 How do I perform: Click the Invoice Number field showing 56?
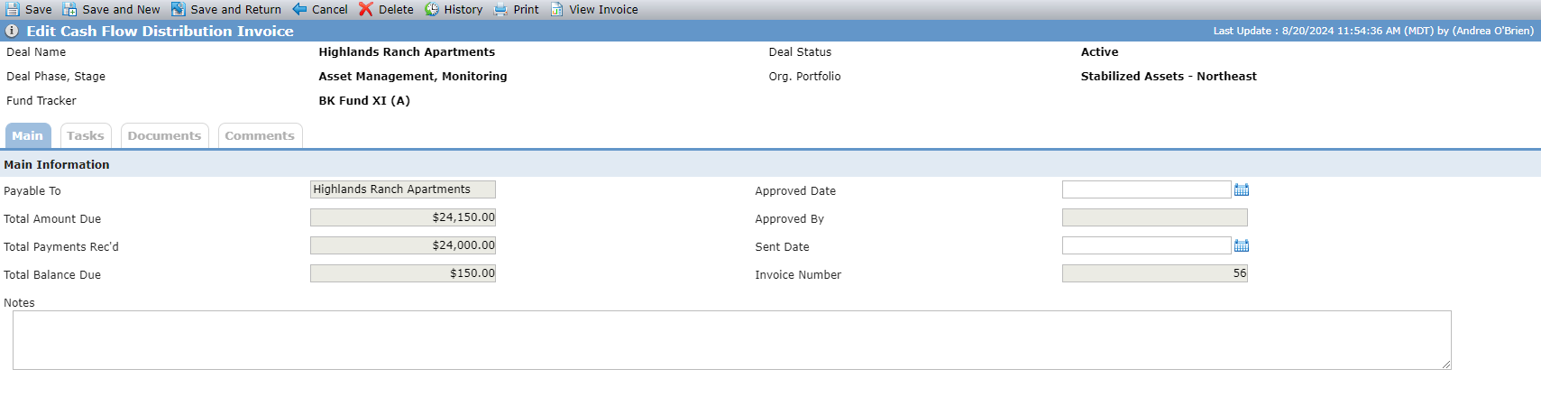pos(1155,273)
